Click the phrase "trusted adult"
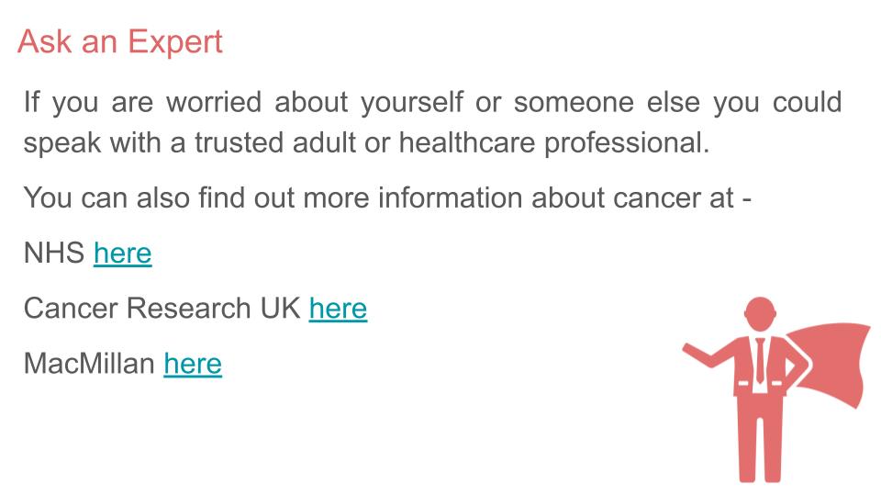Screen dimensions: 881x496 click(273, 143)
